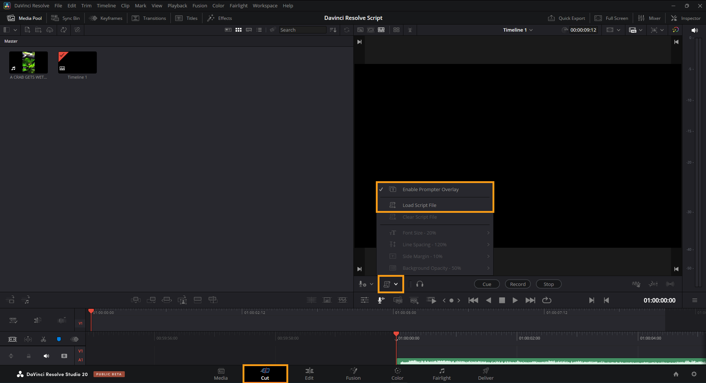706x383 pixels.
Task: Play the timeline in reverse
Action: pos(488,300)
